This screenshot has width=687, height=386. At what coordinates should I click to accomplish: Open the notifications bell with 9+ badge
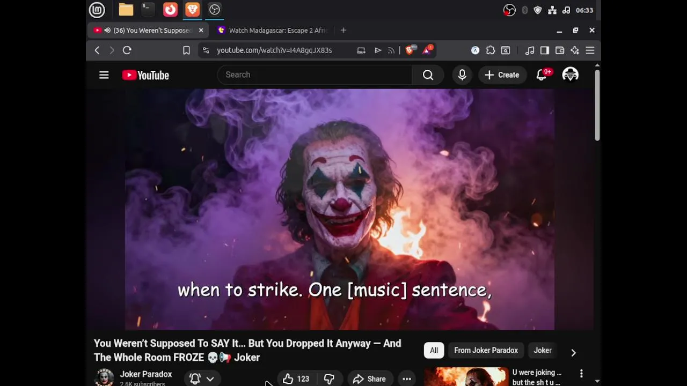point(542,75)
